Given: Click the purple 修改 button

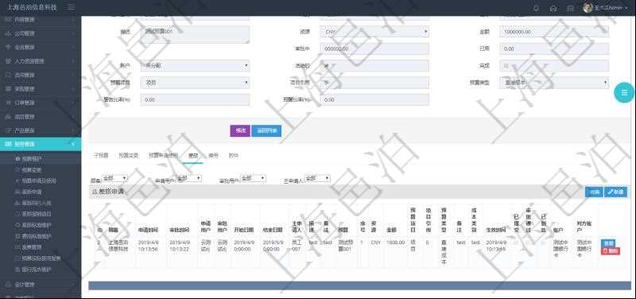Looking at the screenshot, I should point(240,130).
